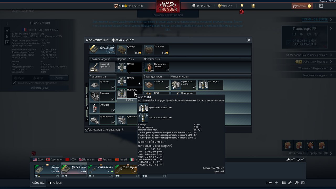Switch to the Британия nation tab
Screen dimensions: 336x189
[87, 160]
